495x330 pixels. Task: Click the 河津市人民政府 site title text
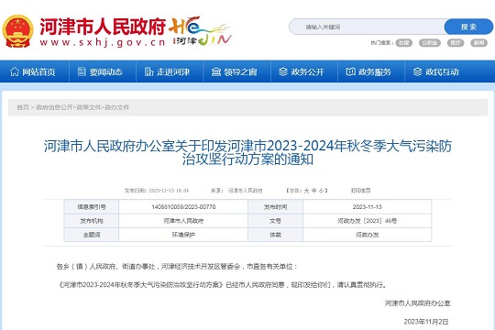click(x=103, y=26)
